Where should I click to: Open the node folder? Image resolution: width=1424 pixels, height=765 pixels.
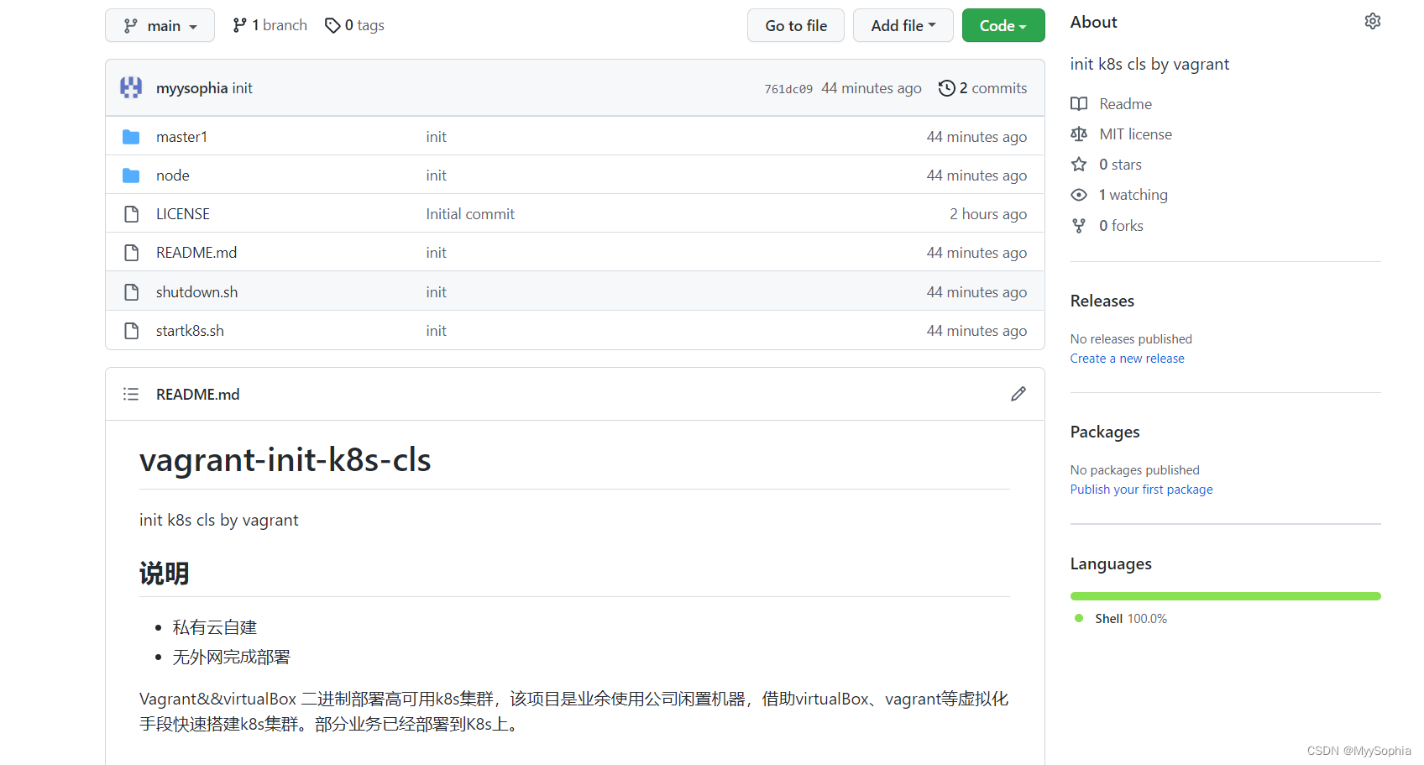[172, 175]
